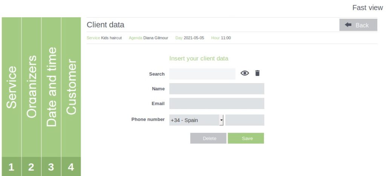Click the left arrow icon on Back
Image resolution: width=386 pixels, height=176 pixels.
coord(348,25)
